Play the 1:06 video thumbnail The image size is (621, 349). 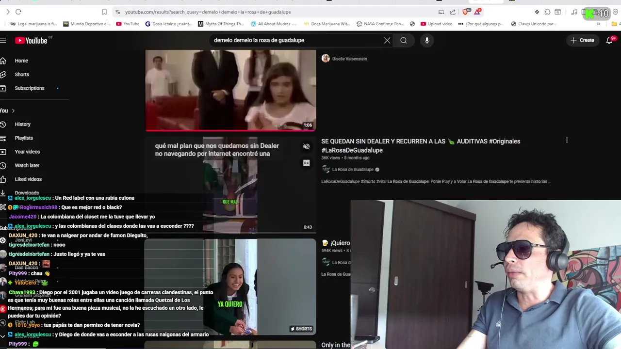(230, 90)
